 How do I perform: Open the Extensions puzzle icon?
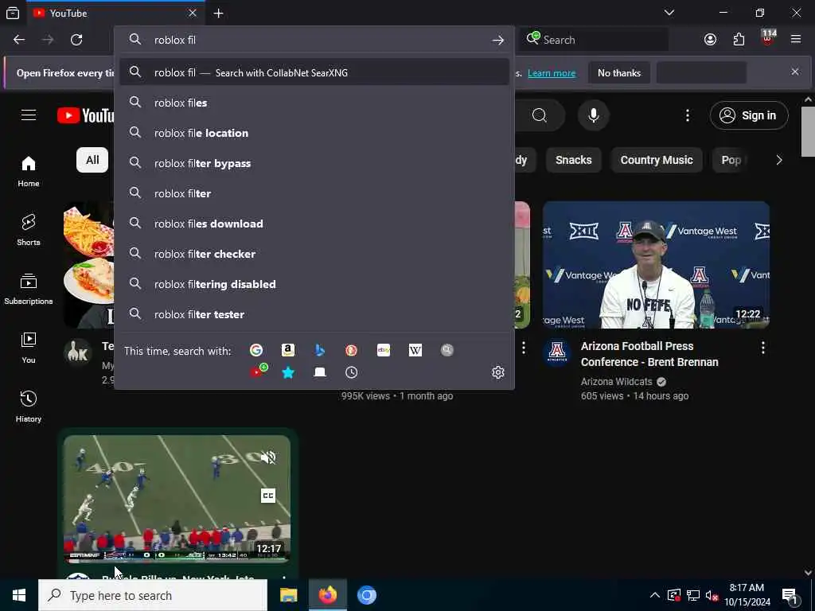pyautogui.click(x=739, y=40)
